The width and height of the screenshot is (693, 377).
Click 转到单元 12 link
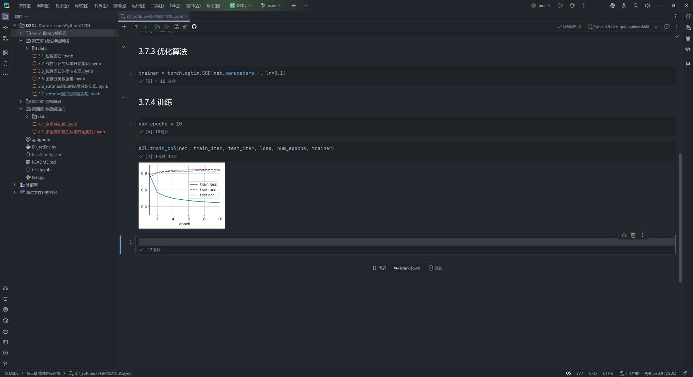click(569, 27)
